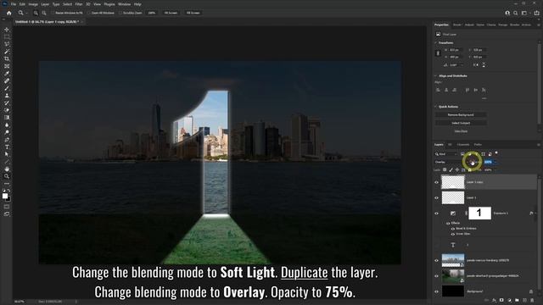
Task: Click the foreground color swatch
Action: point(5,196)
